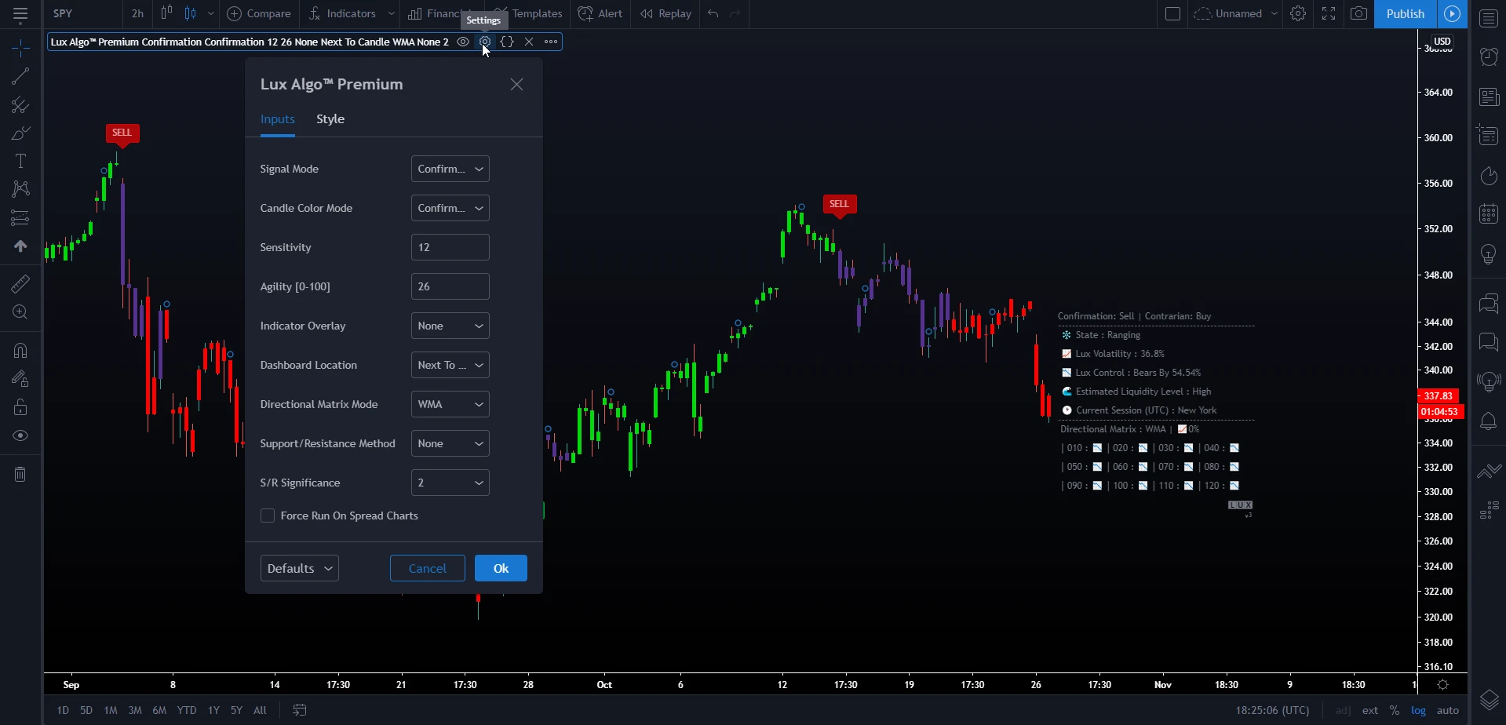This screenshot has height=725, width=1506.
Task: Remove the indicator with the X in legend
Action: pos(529,42)
